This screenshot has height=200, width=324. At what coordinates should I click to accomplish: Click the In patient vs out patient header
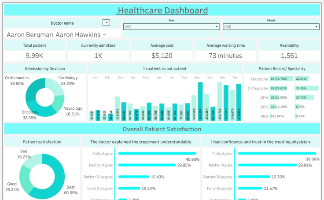pyautogui.click(x=165, y=68)
